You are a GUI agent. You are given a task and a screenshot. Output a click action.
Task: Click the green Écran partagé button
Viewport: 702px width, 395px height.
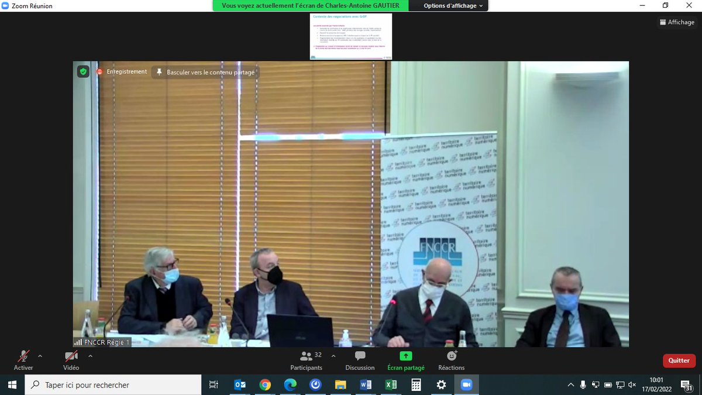tap(406, 360)
